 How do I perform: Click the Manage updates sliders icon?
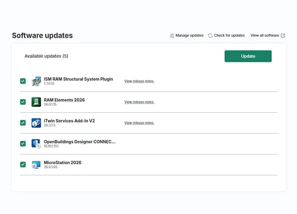click(x=172, y=35)
